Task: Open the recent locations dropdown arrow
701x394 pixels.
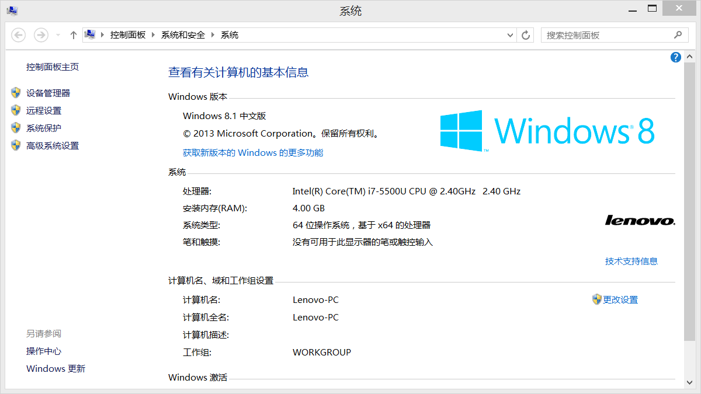Action: point(58,35)
